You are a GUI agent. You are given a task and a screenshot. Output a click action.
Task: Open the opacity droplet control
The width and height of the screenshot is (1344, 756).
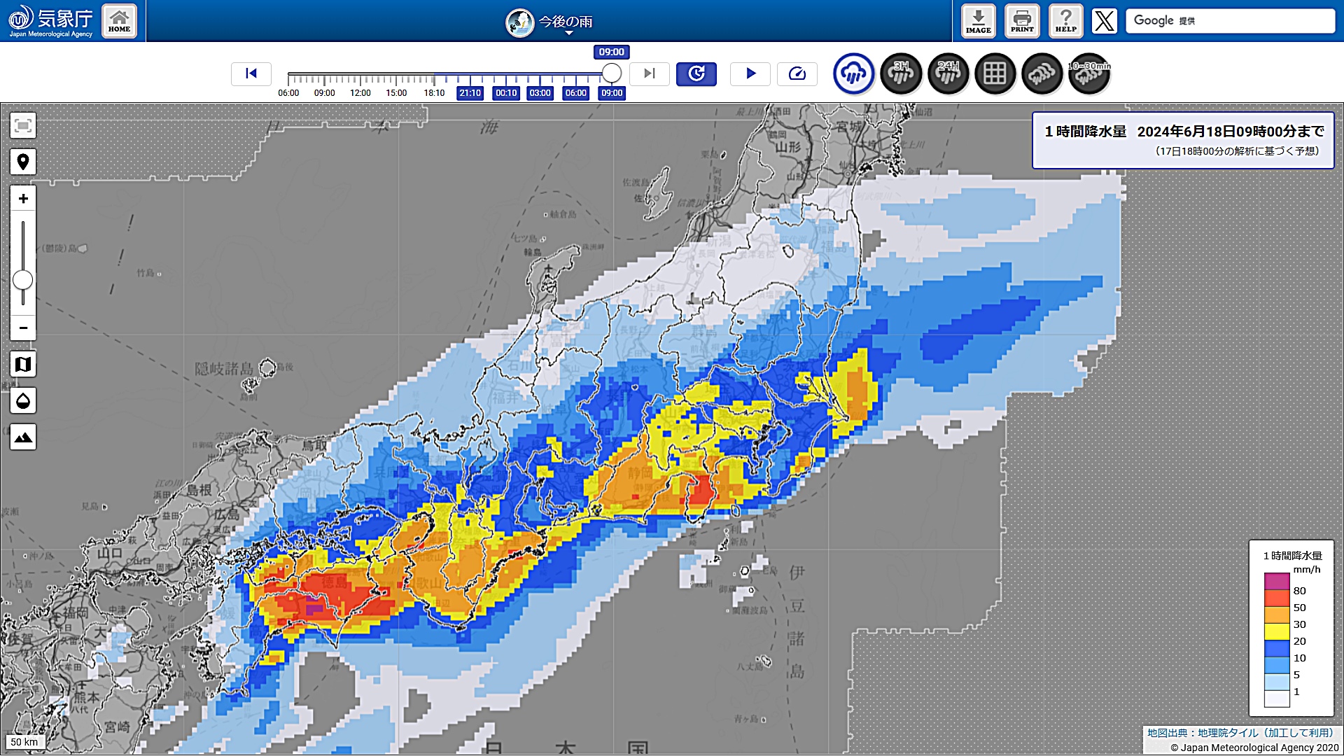coord(23,400)
